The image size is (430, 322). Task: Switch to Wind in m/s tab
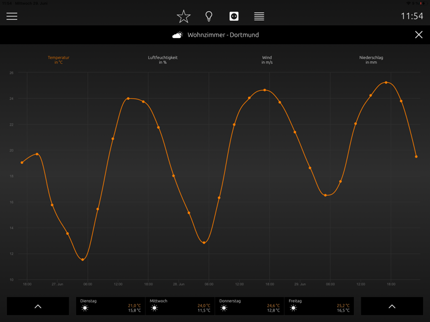267,60
